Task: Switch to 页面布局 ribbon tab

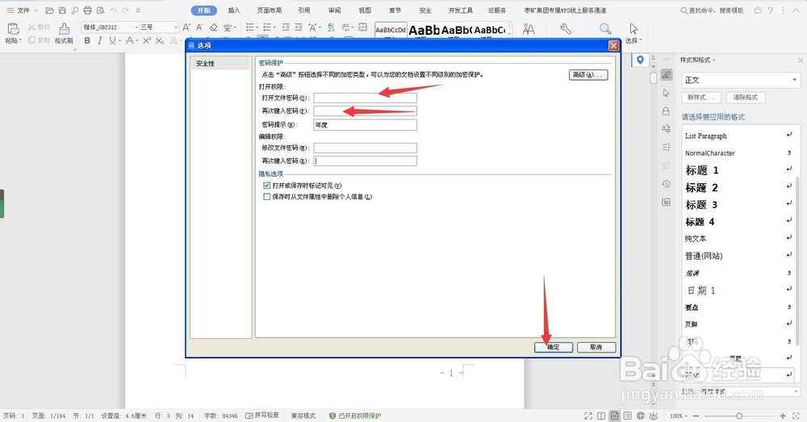Action: [270, 10]
